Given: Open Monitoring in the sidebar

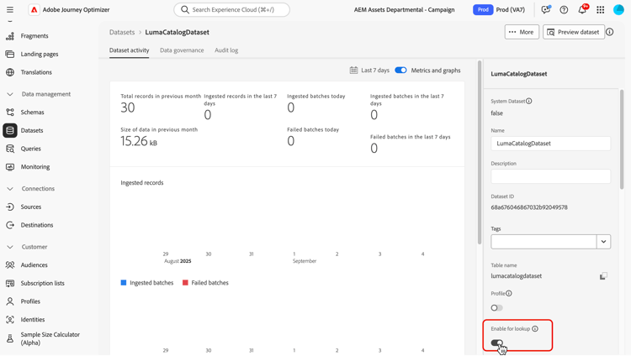Looking at the screenshot, I should point(35,167).
